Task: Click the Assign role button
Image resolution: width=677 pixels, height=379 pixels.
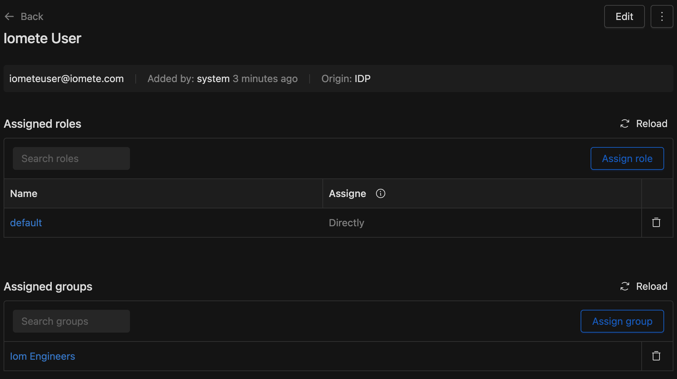Action: click(x=627, y=158)
